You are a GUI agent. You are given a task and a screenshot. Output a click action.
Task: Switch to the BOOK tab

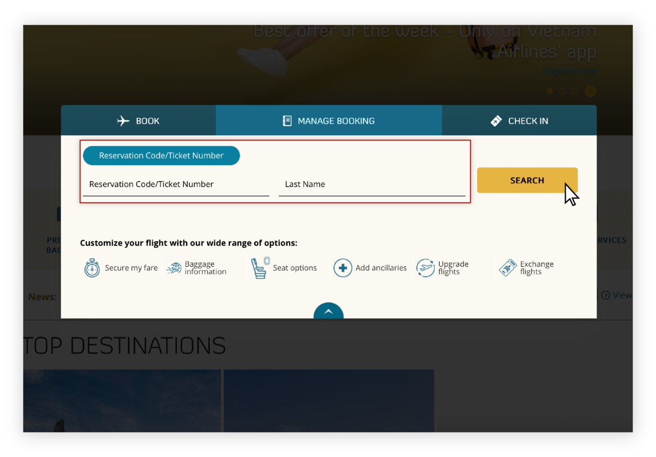tap(138, 120)
